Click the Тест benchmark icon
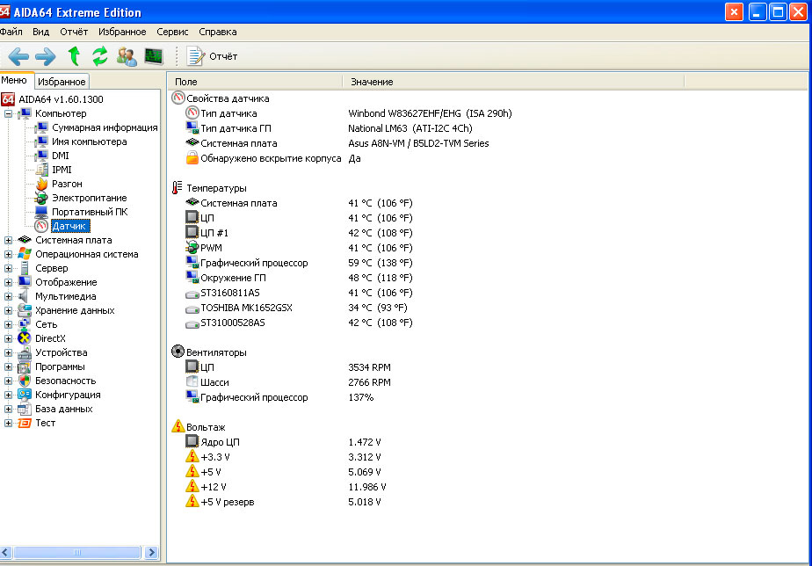 tap(25, 423)
